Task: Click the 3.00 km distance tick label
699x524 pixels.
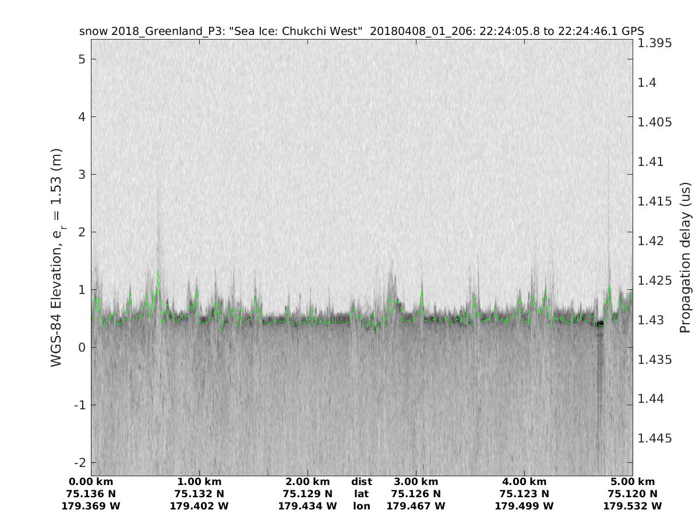Action: pos(416,481)
